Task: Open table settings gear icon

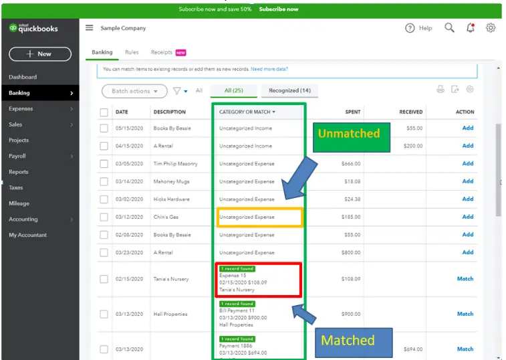Action: click(x=470, y=89)
